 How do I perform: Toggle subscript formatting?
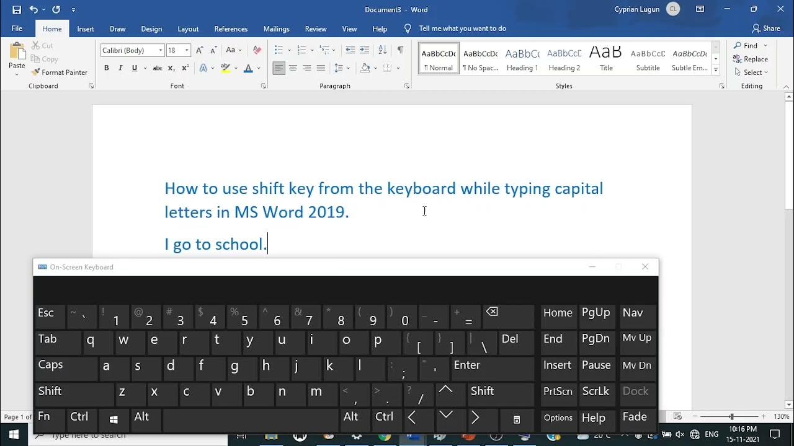tap(172, 68)
